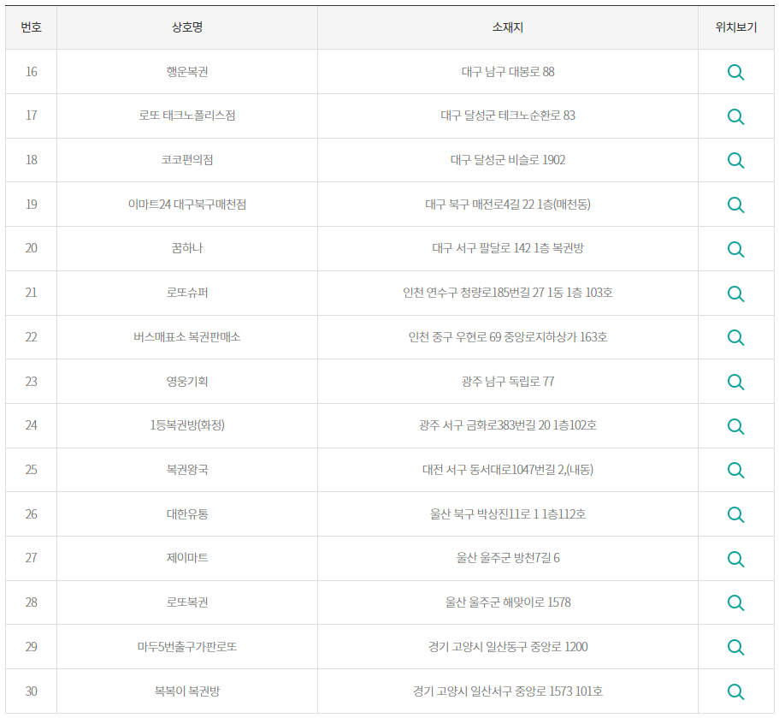Show map for 버스매표소 복권판매소
Image resolution: width=779 pixels, height=718 pixels.
click(x=735, y=338)
